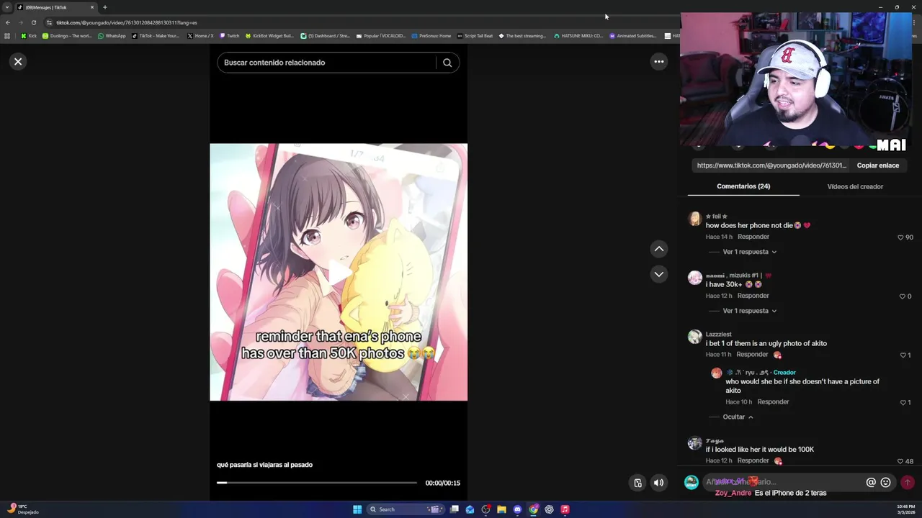The width and height of the screenshot is (922, 518).
Task: Click the red post comment arrow button
Action: tap(908, 483)
